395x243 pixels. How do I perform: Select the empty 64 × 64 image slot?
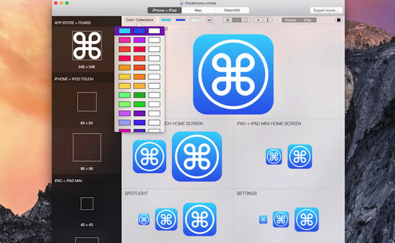pos(87,101)
